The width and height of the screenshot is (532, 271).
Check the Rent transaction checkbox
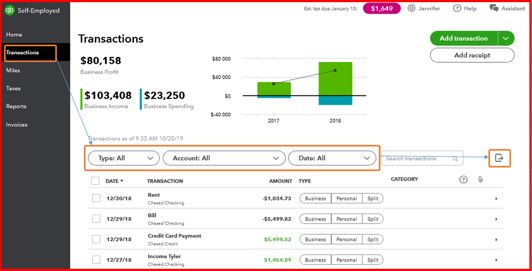coord(96,199)
